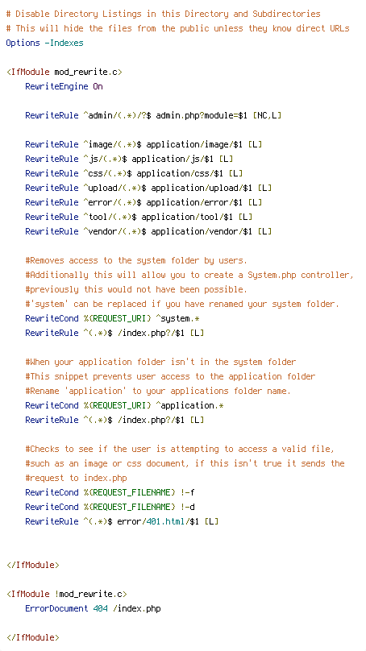Click the upload rewrite rule line
The height and width of the screenshot is (651, 366).
[148, 188]
